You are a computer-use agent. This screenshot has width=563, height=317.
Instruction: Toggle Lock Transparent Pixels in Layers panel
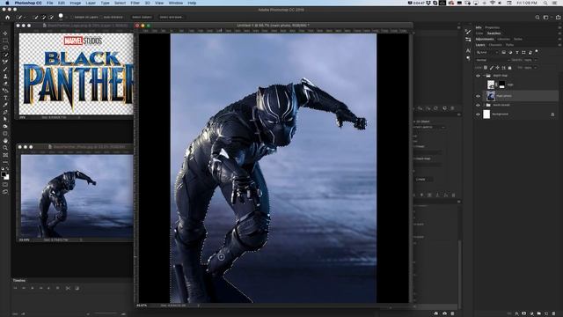point(486,68)
